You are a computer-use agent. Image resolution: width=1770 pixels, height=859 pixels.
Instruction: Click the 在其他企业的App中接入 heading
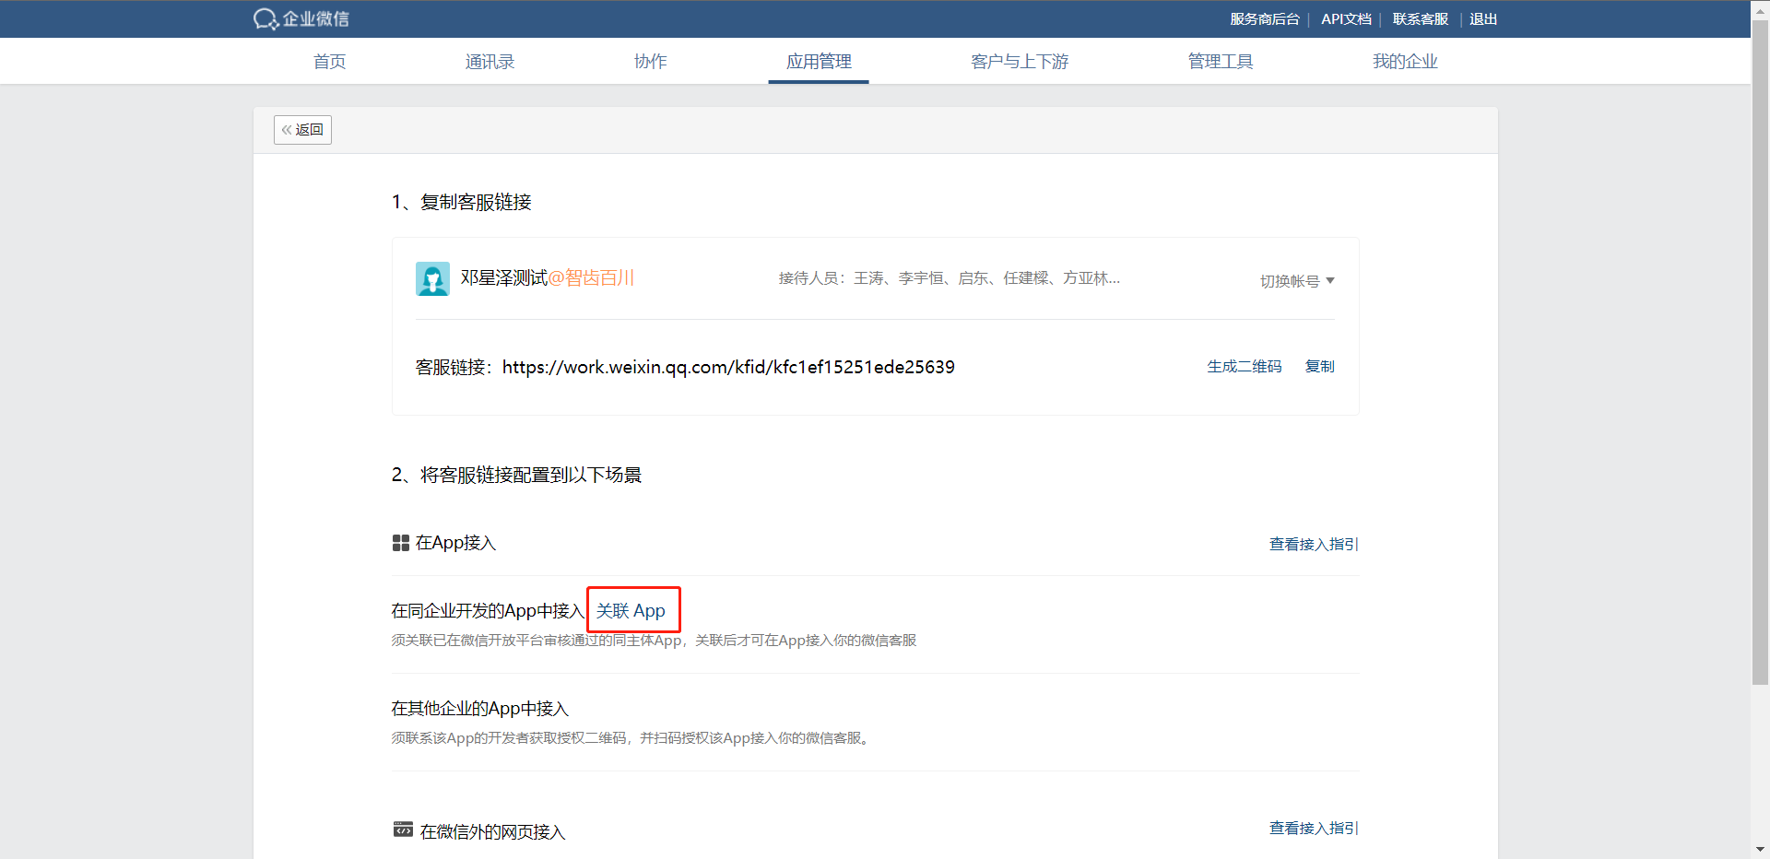480,709
